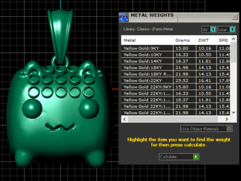241x181 pixels.
Task: Select the Yellow Gold 22KY:9KY row
Action: pos(176,87)
